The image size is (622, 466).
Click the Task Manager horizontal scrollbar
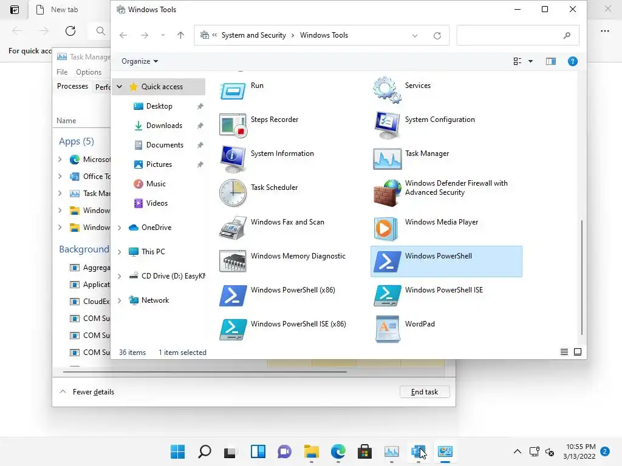pos(205,372)
